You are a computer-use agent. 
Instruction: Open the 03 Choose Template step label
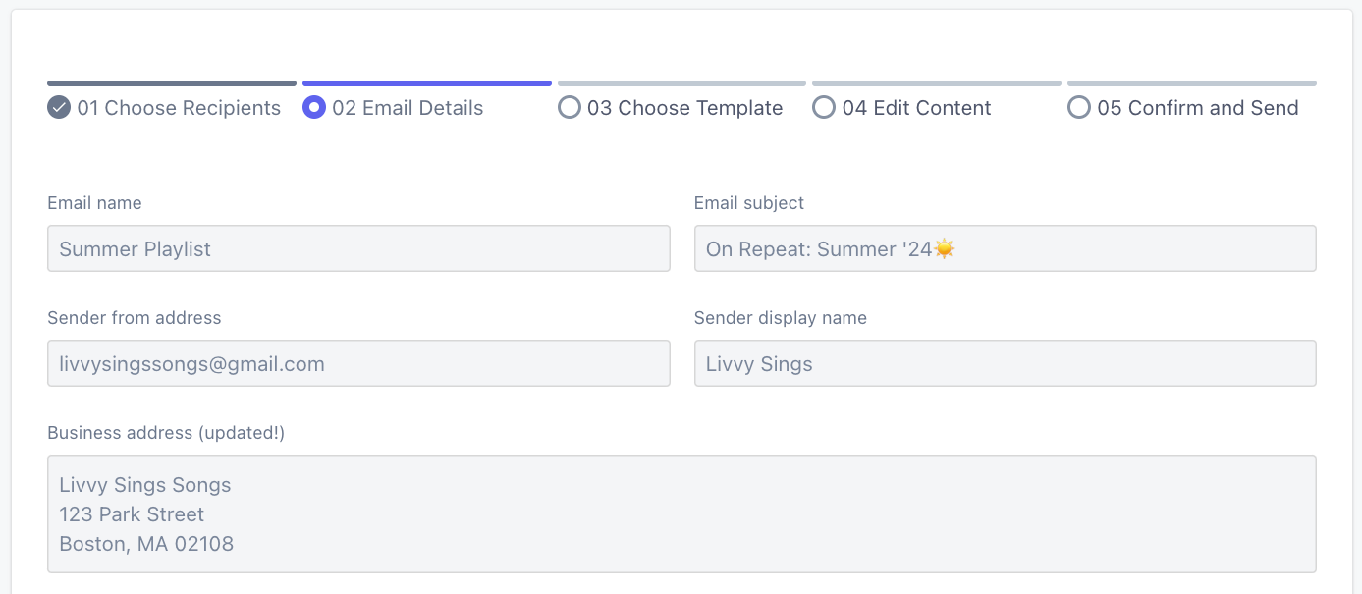pos(684,108)
